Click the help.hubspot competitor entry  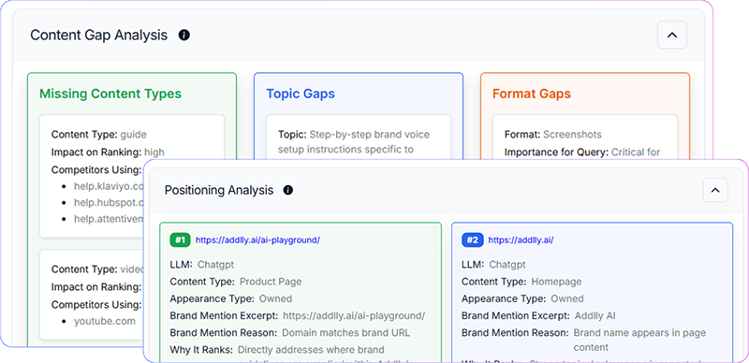109,202
